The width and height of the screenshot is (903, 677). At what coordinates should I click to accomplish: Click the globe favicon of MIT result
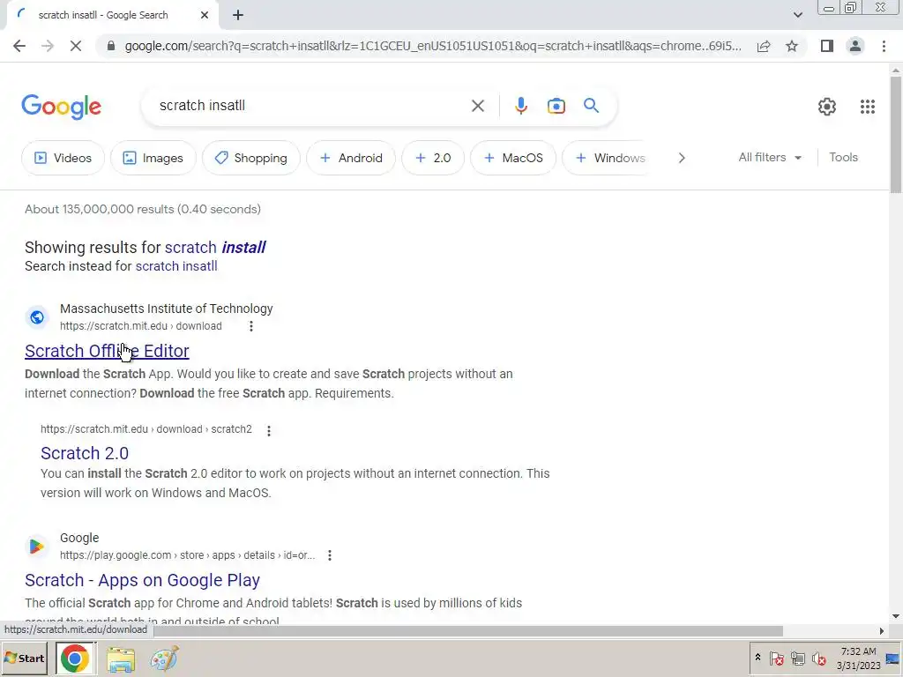click(x=37, y=317)
